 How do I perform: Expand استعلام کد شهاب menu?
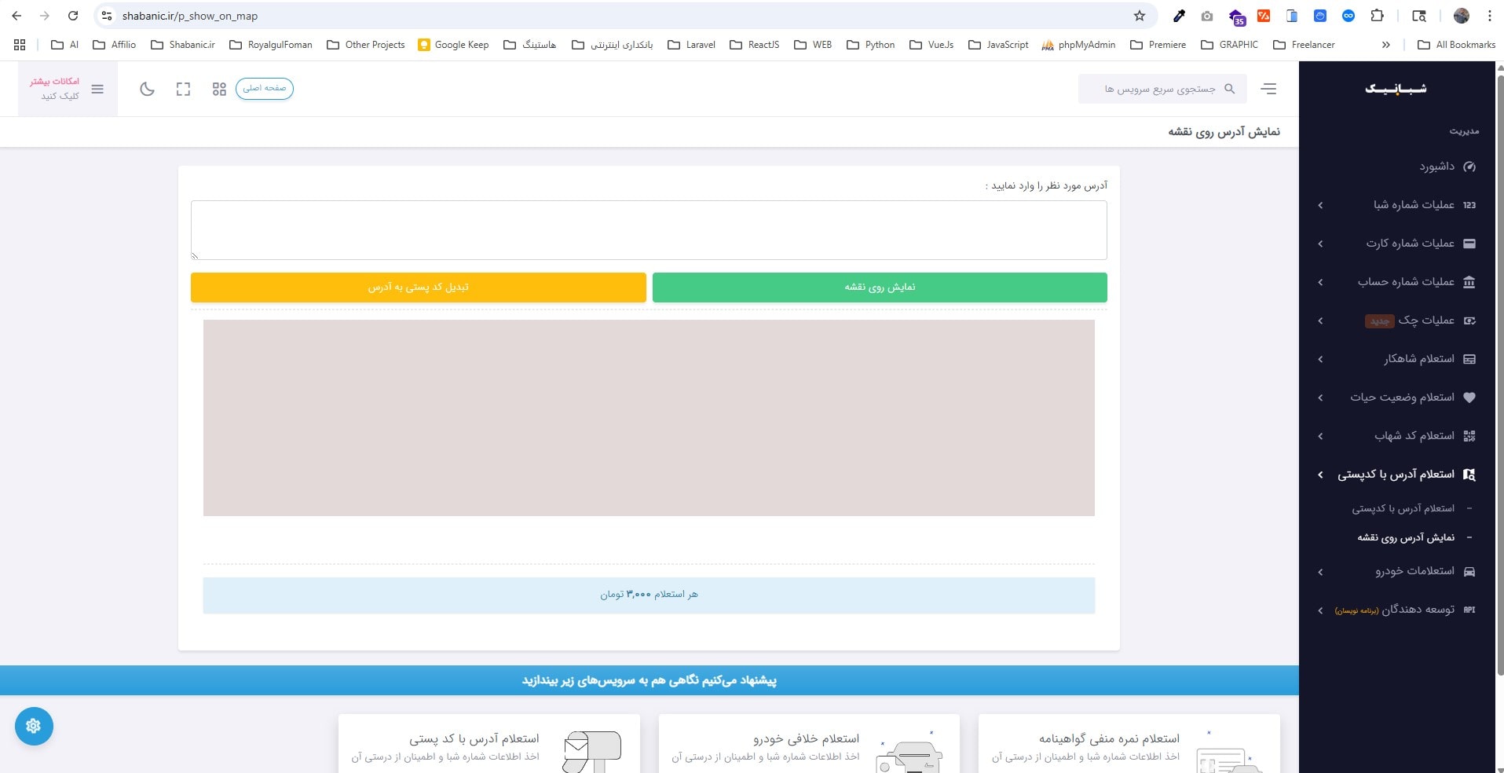point(1398,436)
